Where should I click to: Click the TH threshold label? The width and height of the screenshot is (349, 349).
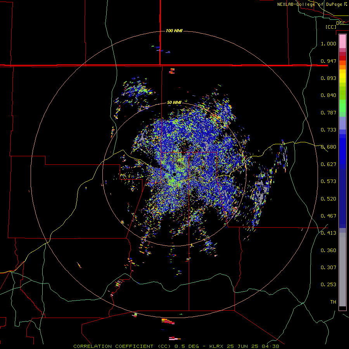(x=333, y=302)
